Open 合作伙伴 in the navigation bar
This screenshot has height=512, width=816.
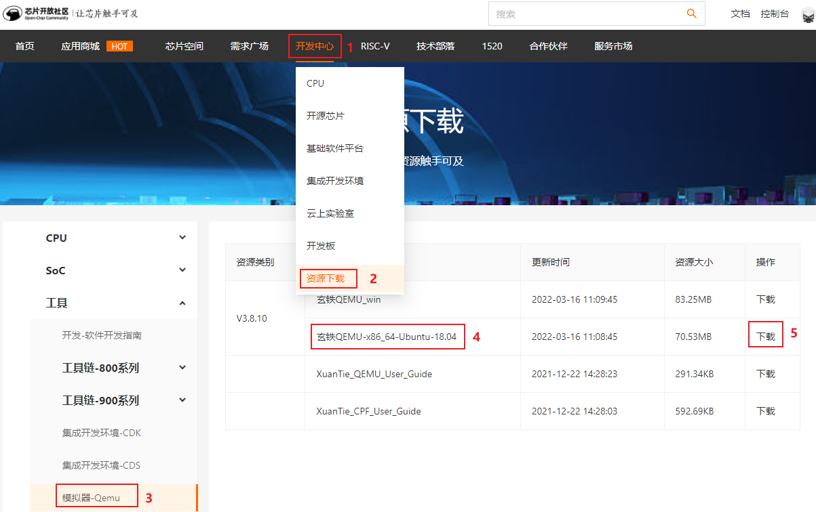pos(548,46)
